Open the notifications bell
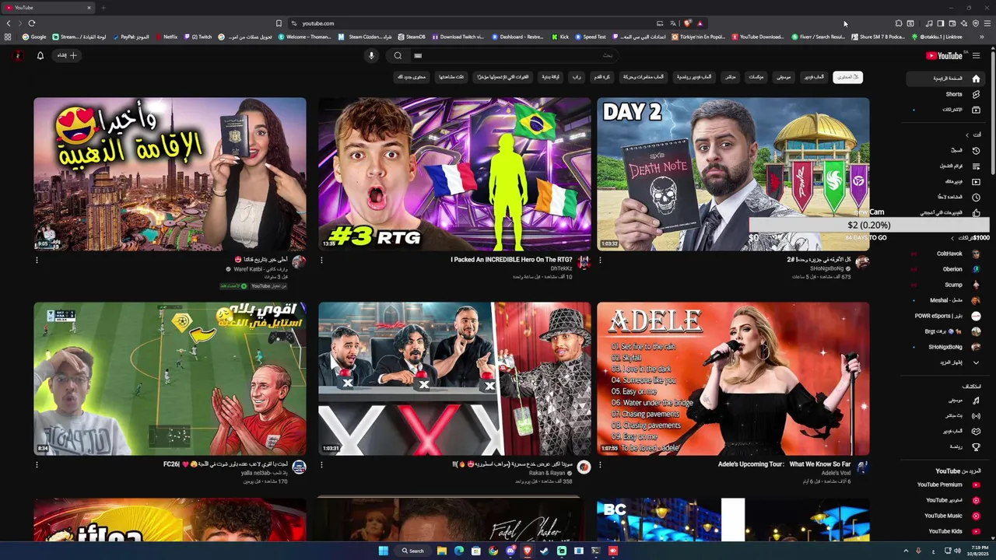996x560 pixels. click(40, 55)
